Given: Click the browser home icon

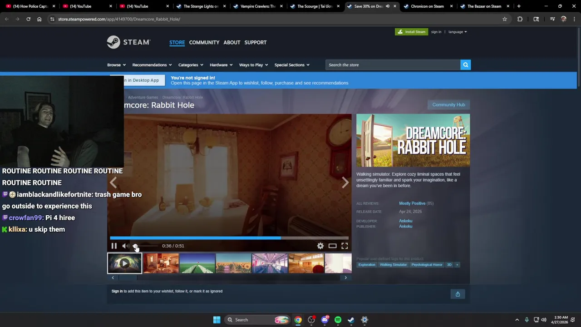Looking at the screenshot, I should coord(39,19).
